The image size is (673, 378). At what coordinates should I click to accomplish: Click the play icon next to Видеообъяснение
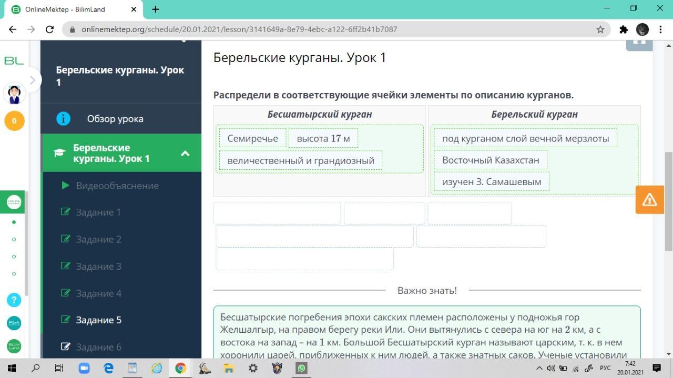pyautogui.click(x=65, y=185)
